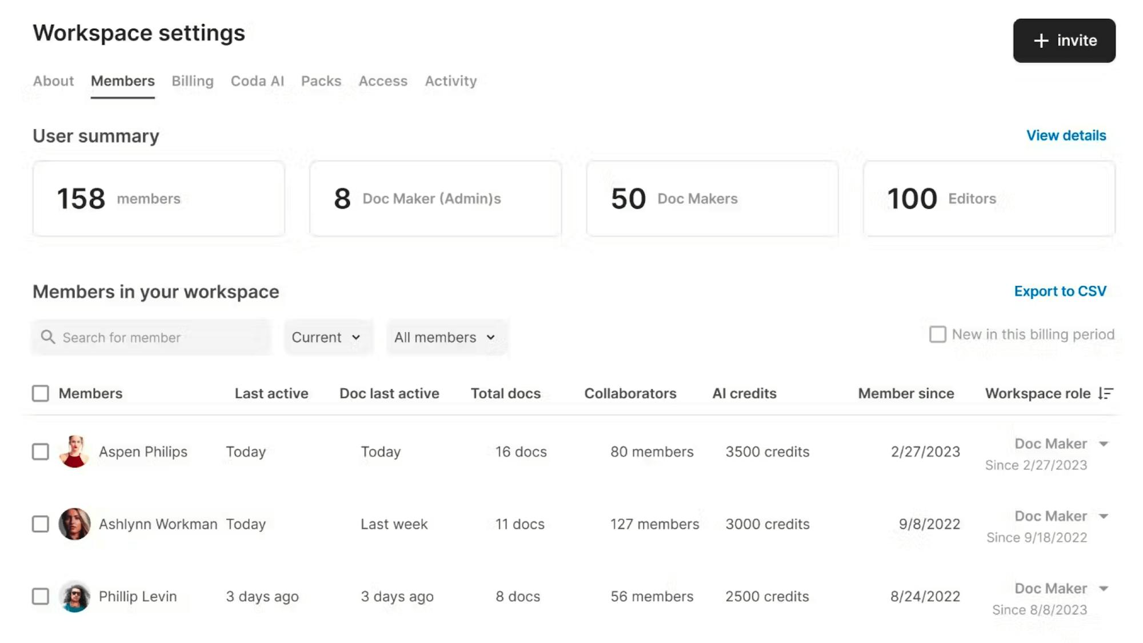This screenshot has width=1143, height=643.
Task: Expand Ashlynn Workman's Doc Maker role arrow
Action: tap(1104, 516)
